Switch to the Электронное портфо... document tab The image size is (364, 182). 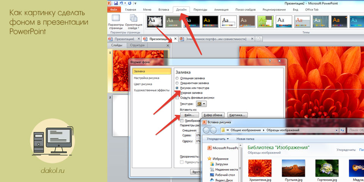click(216, 39)
